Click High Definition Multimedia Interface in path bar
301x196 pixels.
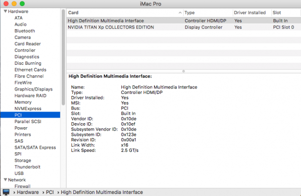click(102, 192)
